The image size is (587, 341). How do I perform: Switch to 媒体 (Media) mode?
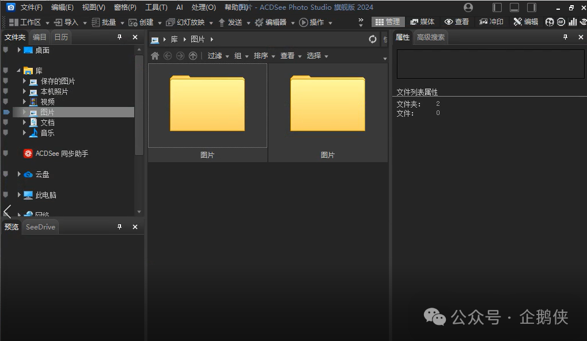click(423, 21)
